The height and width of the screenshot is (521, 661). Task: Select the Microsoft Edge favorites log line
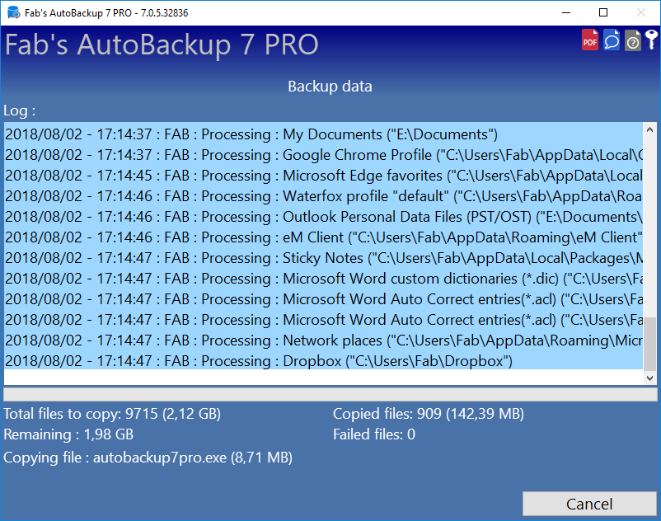323,176
